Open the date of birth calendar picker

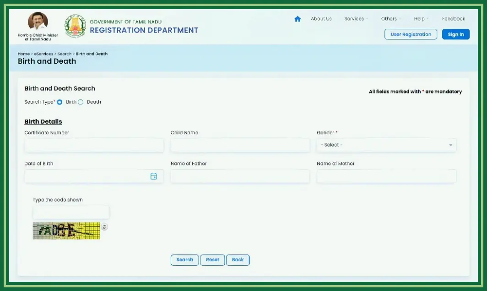tap(154, 176)
